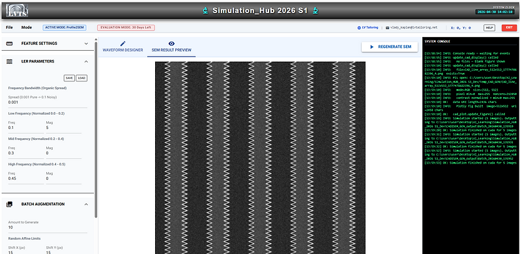Click the Regenerate SEM button

point(390,47)
